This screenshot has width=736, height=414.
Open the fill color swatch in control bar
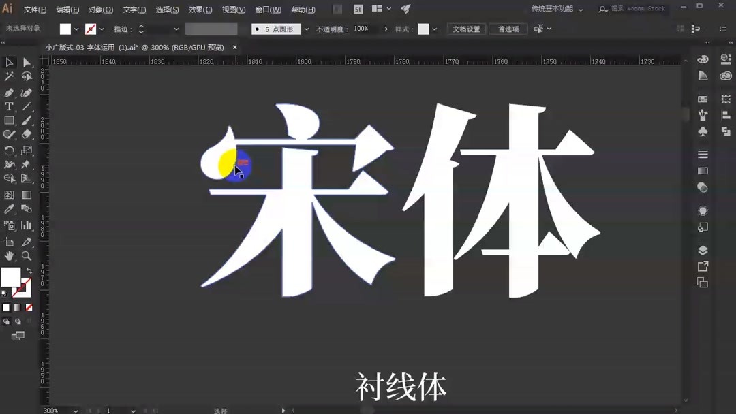65,29
